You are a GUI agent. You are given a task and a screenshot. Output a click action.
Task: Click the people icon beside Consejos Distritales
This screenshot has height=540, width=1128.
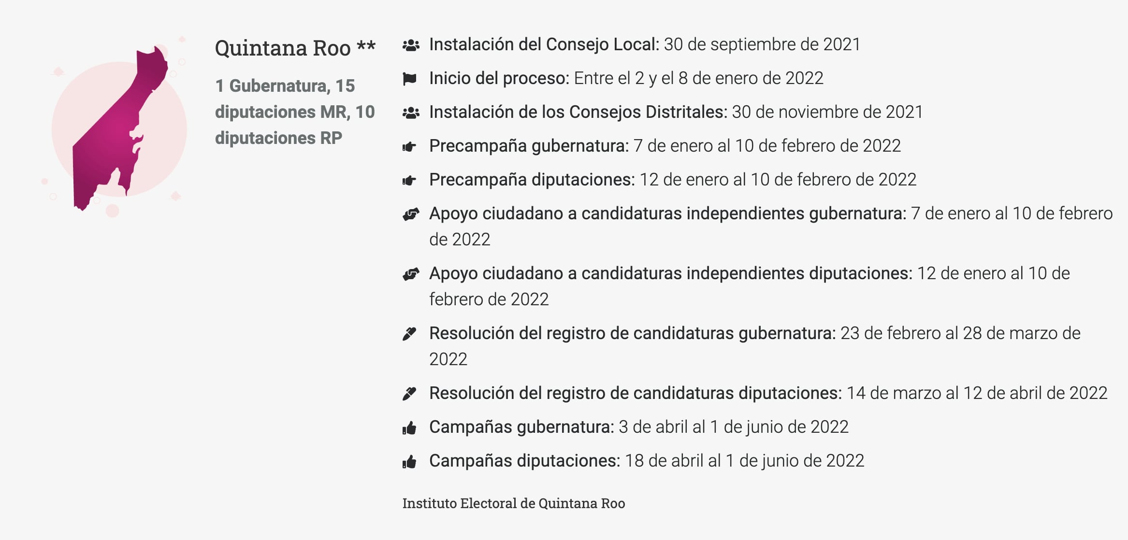coord(411,113)
